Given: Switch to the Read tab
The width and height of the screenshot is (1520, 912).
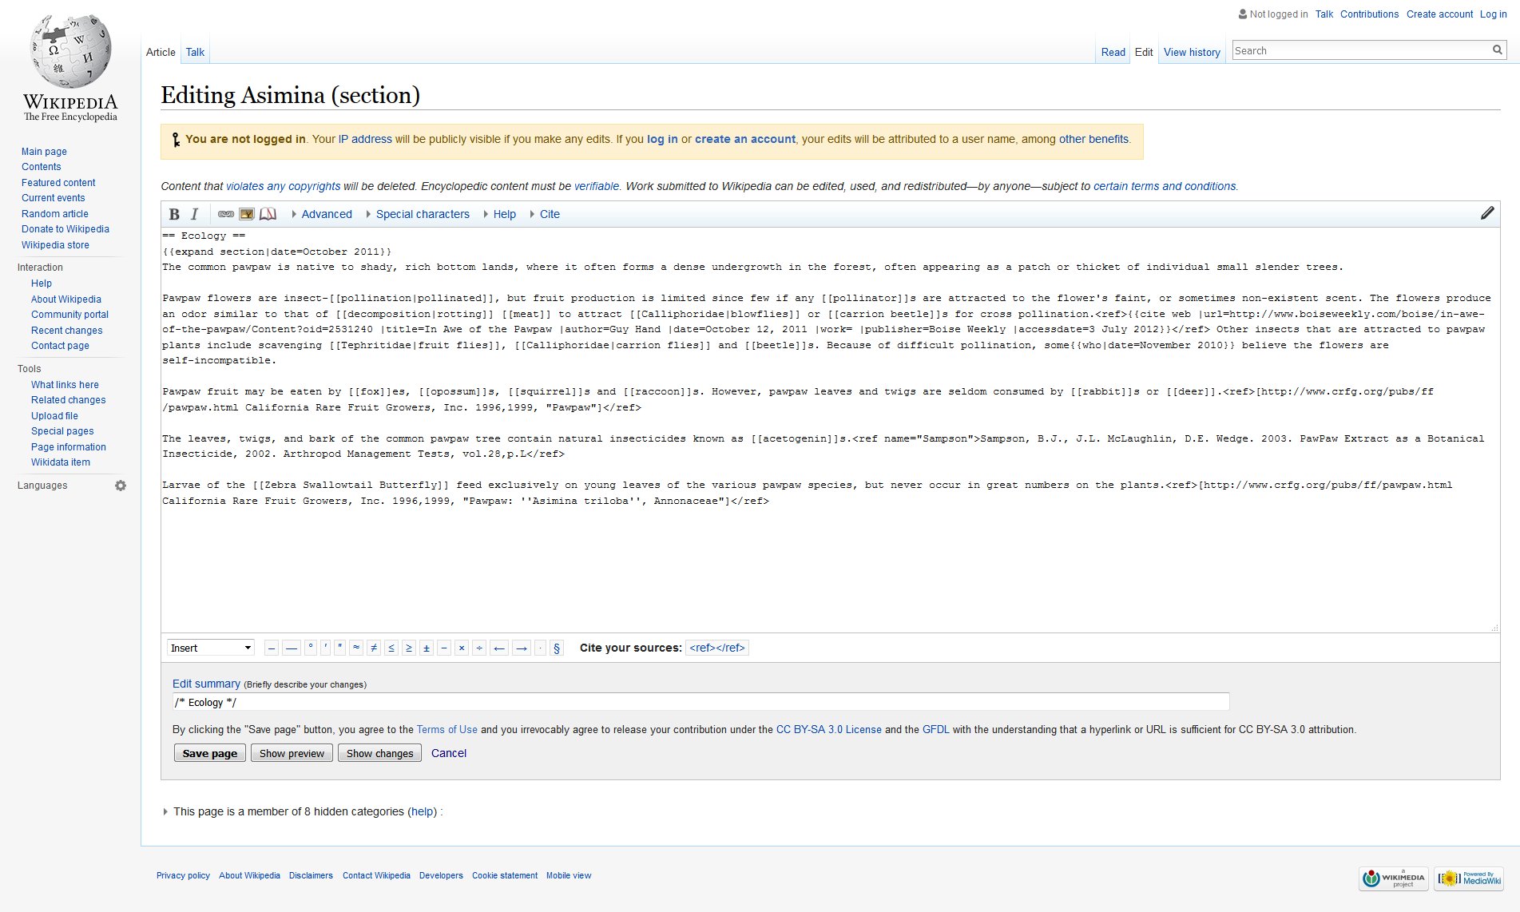Looking at the screenshot, I should 1113,52.
